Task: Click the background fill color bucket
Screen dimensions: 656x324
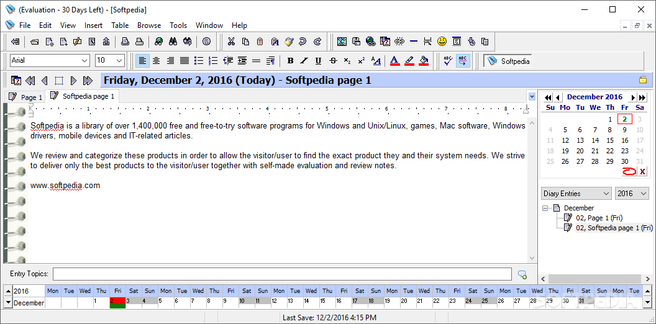Action: 424,61
